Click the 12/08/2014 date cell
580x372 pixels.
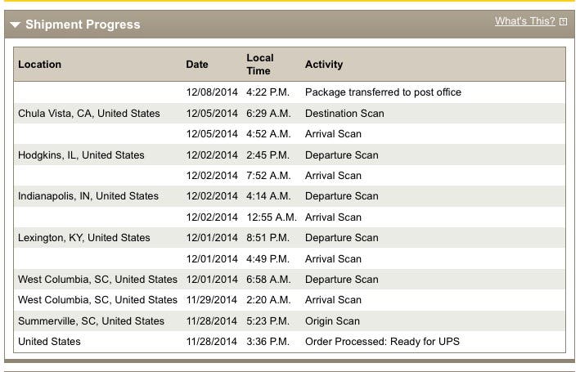click(212, 92)
